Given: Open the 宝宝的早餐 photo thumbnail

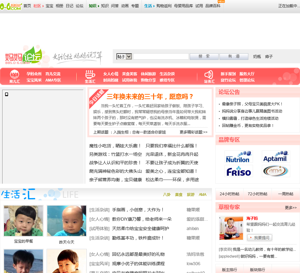Looking at the screenshot, I should coord(23,221).
